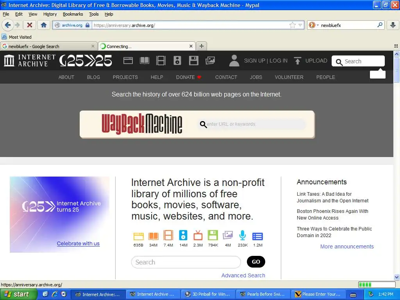
Task: Open the Advanced Search link
Action: pos(243,275)
